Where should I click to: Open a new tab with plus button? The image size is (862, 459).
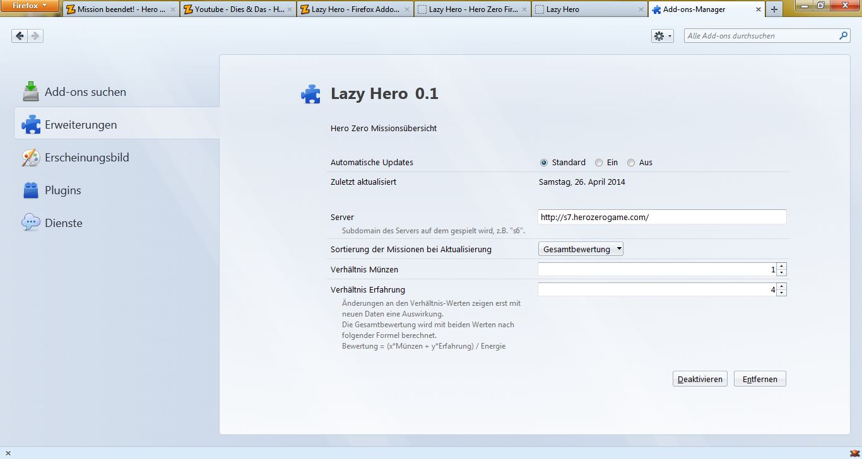point(774,9)
